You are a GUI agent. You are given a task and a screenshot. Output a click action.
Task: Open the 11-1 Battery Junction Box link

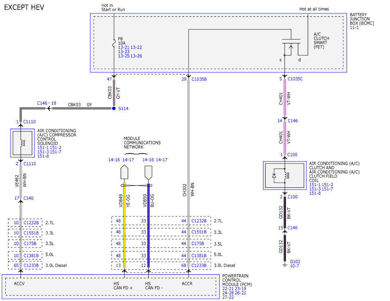tap(354, 27)
